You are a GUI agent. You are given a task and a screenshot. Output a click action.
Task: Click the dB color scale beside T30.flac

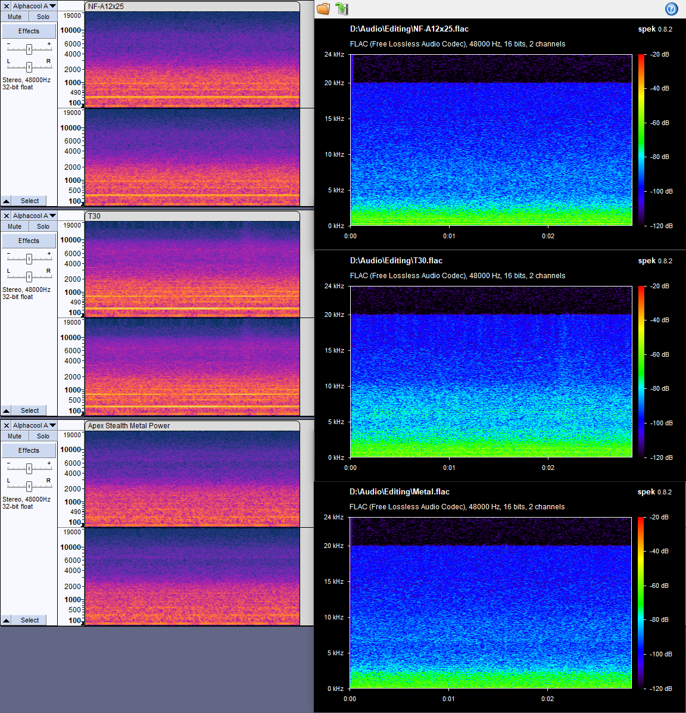[x=641, y=372]
